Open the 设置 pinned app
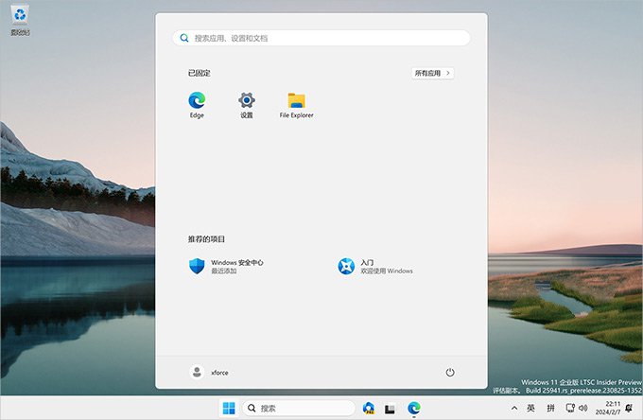 point(247,105)
